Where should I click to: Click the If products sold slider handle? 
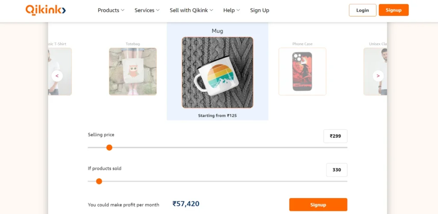click(x=99, y=181)
